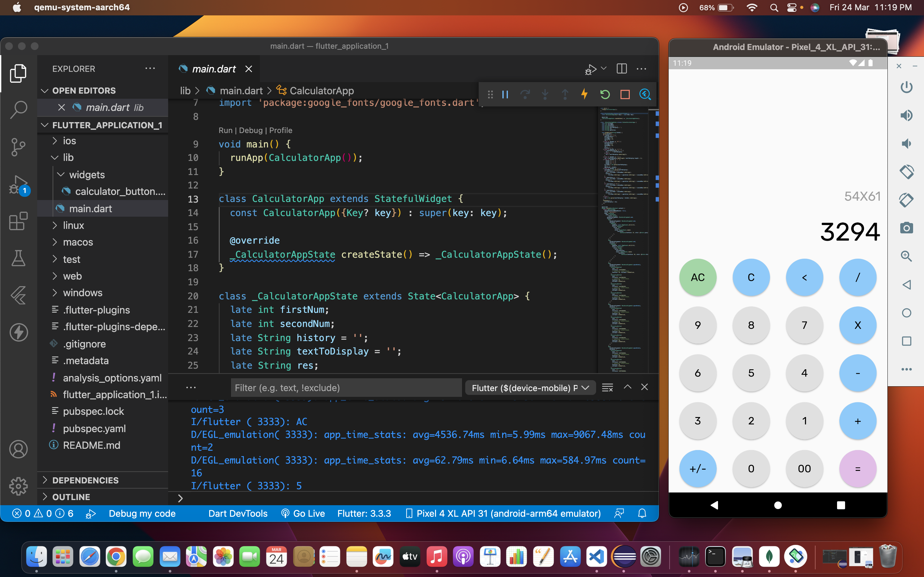Capture emulator screenshot with camera icon

(x=907, y=228)
